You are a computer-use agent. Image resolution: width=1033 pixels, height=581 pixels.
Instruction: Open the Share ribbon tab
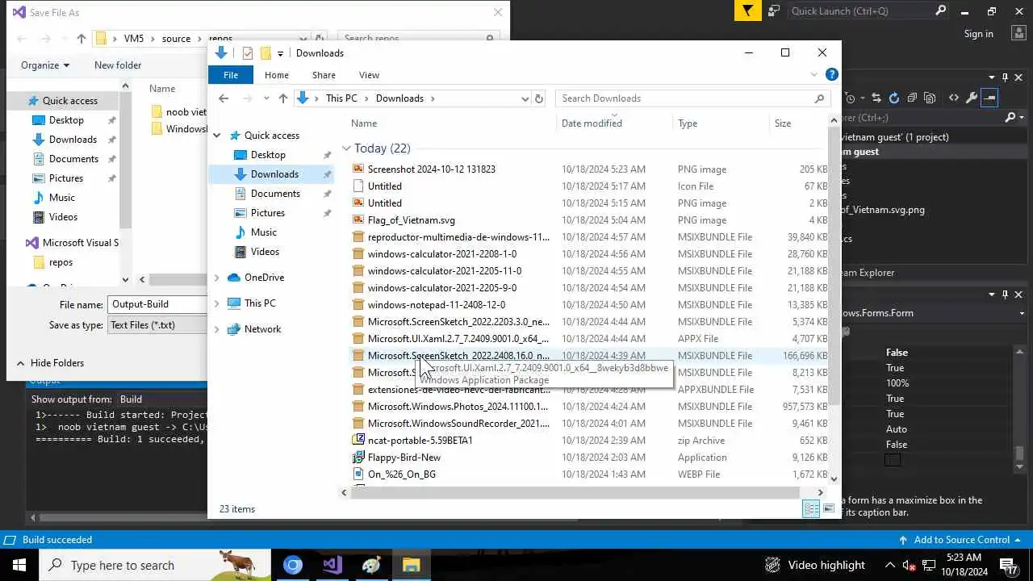pos(324,75)
